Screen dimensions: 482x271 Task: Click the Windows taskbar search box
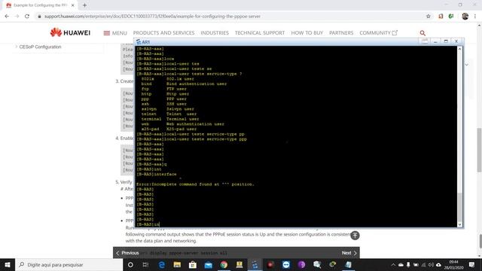tap(69, 264)
